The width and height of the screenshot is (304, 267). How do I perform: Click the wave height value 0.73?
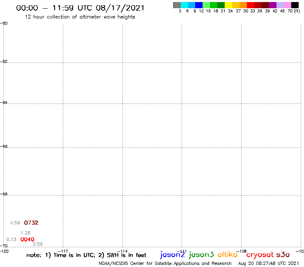tap(12, 239)
